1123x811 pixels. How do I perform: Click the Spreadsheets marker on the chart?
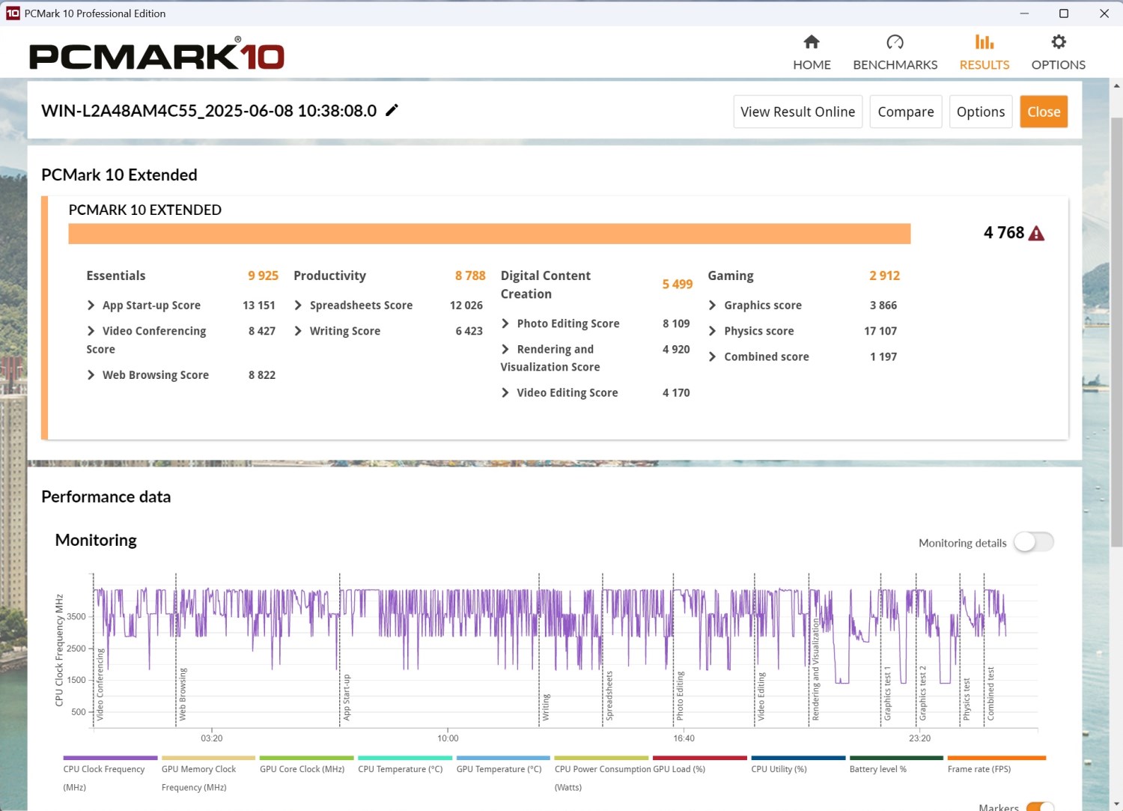pyautogui.click(x=609, y=696)
